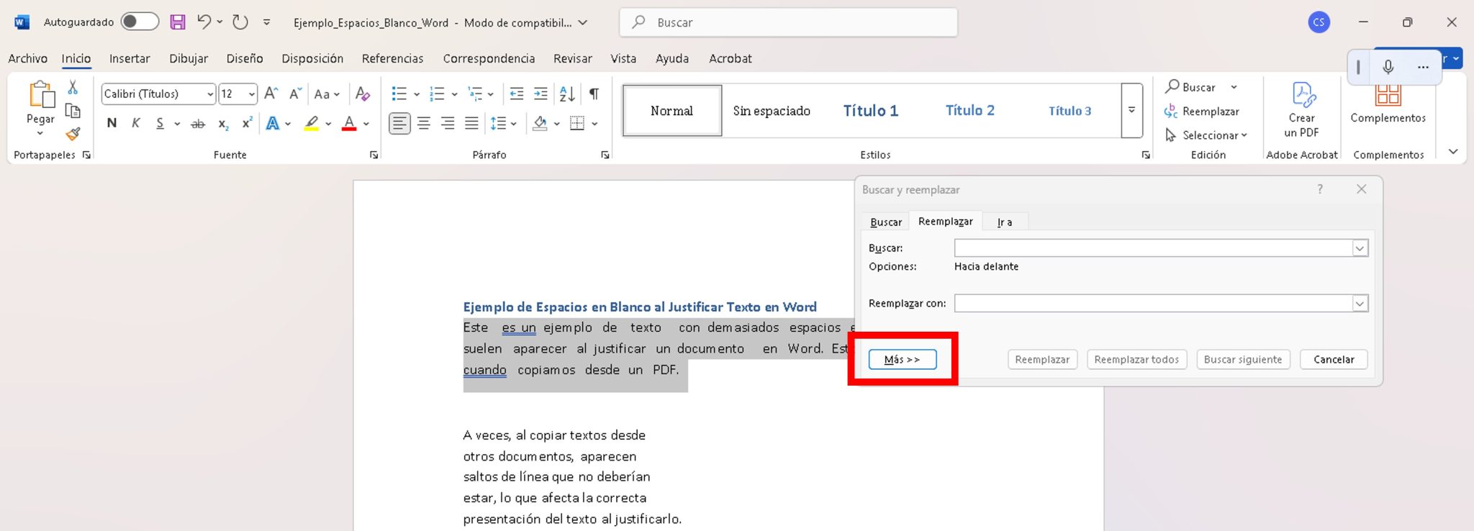Open Reemplazar con history dropdown
Screen dimensions: 1474x531
pyautogui.click(x=1360, y=304)
